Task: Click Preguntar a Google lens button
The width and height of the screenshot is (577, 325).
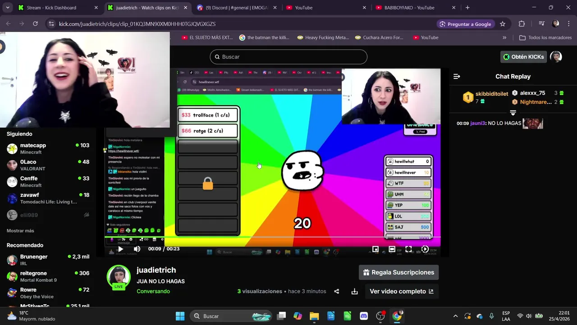Action: click(465, 24)
